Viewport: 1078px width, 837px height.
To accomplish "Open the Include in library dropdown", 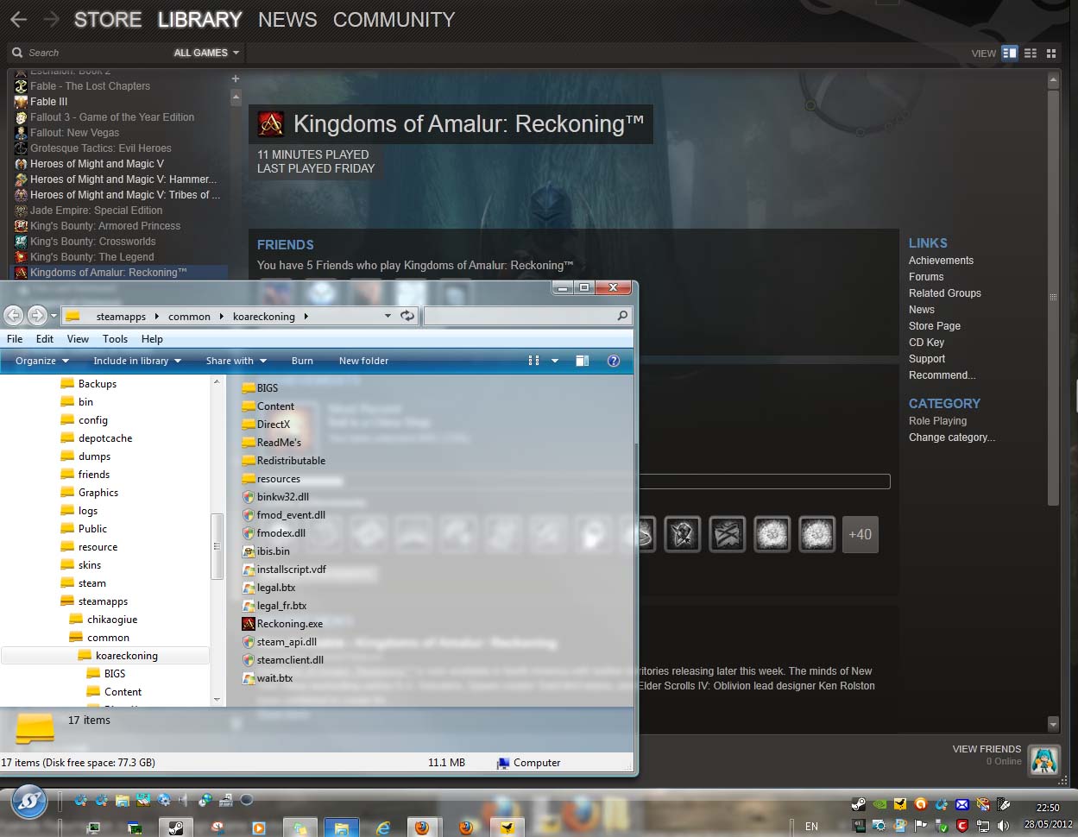I will coord(137,361).
